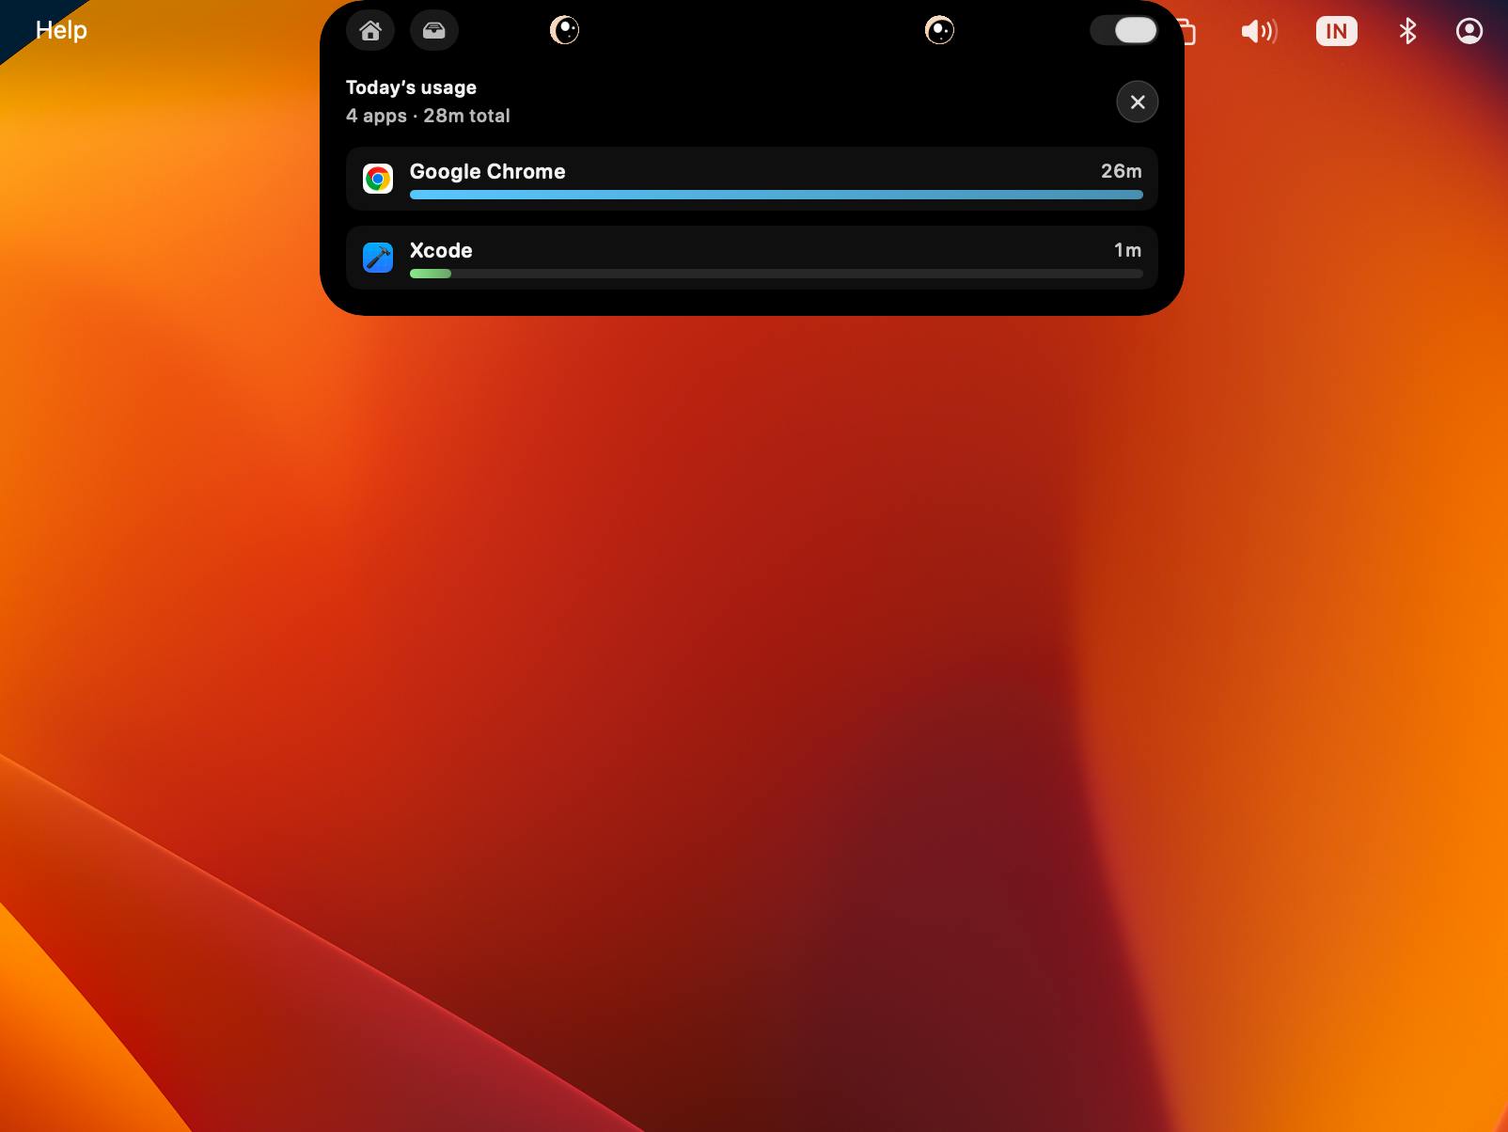This screenshot has width=1508, height=1132.
Task: Click the Xcode hammer icon
Action: click(x=378, y=258)
